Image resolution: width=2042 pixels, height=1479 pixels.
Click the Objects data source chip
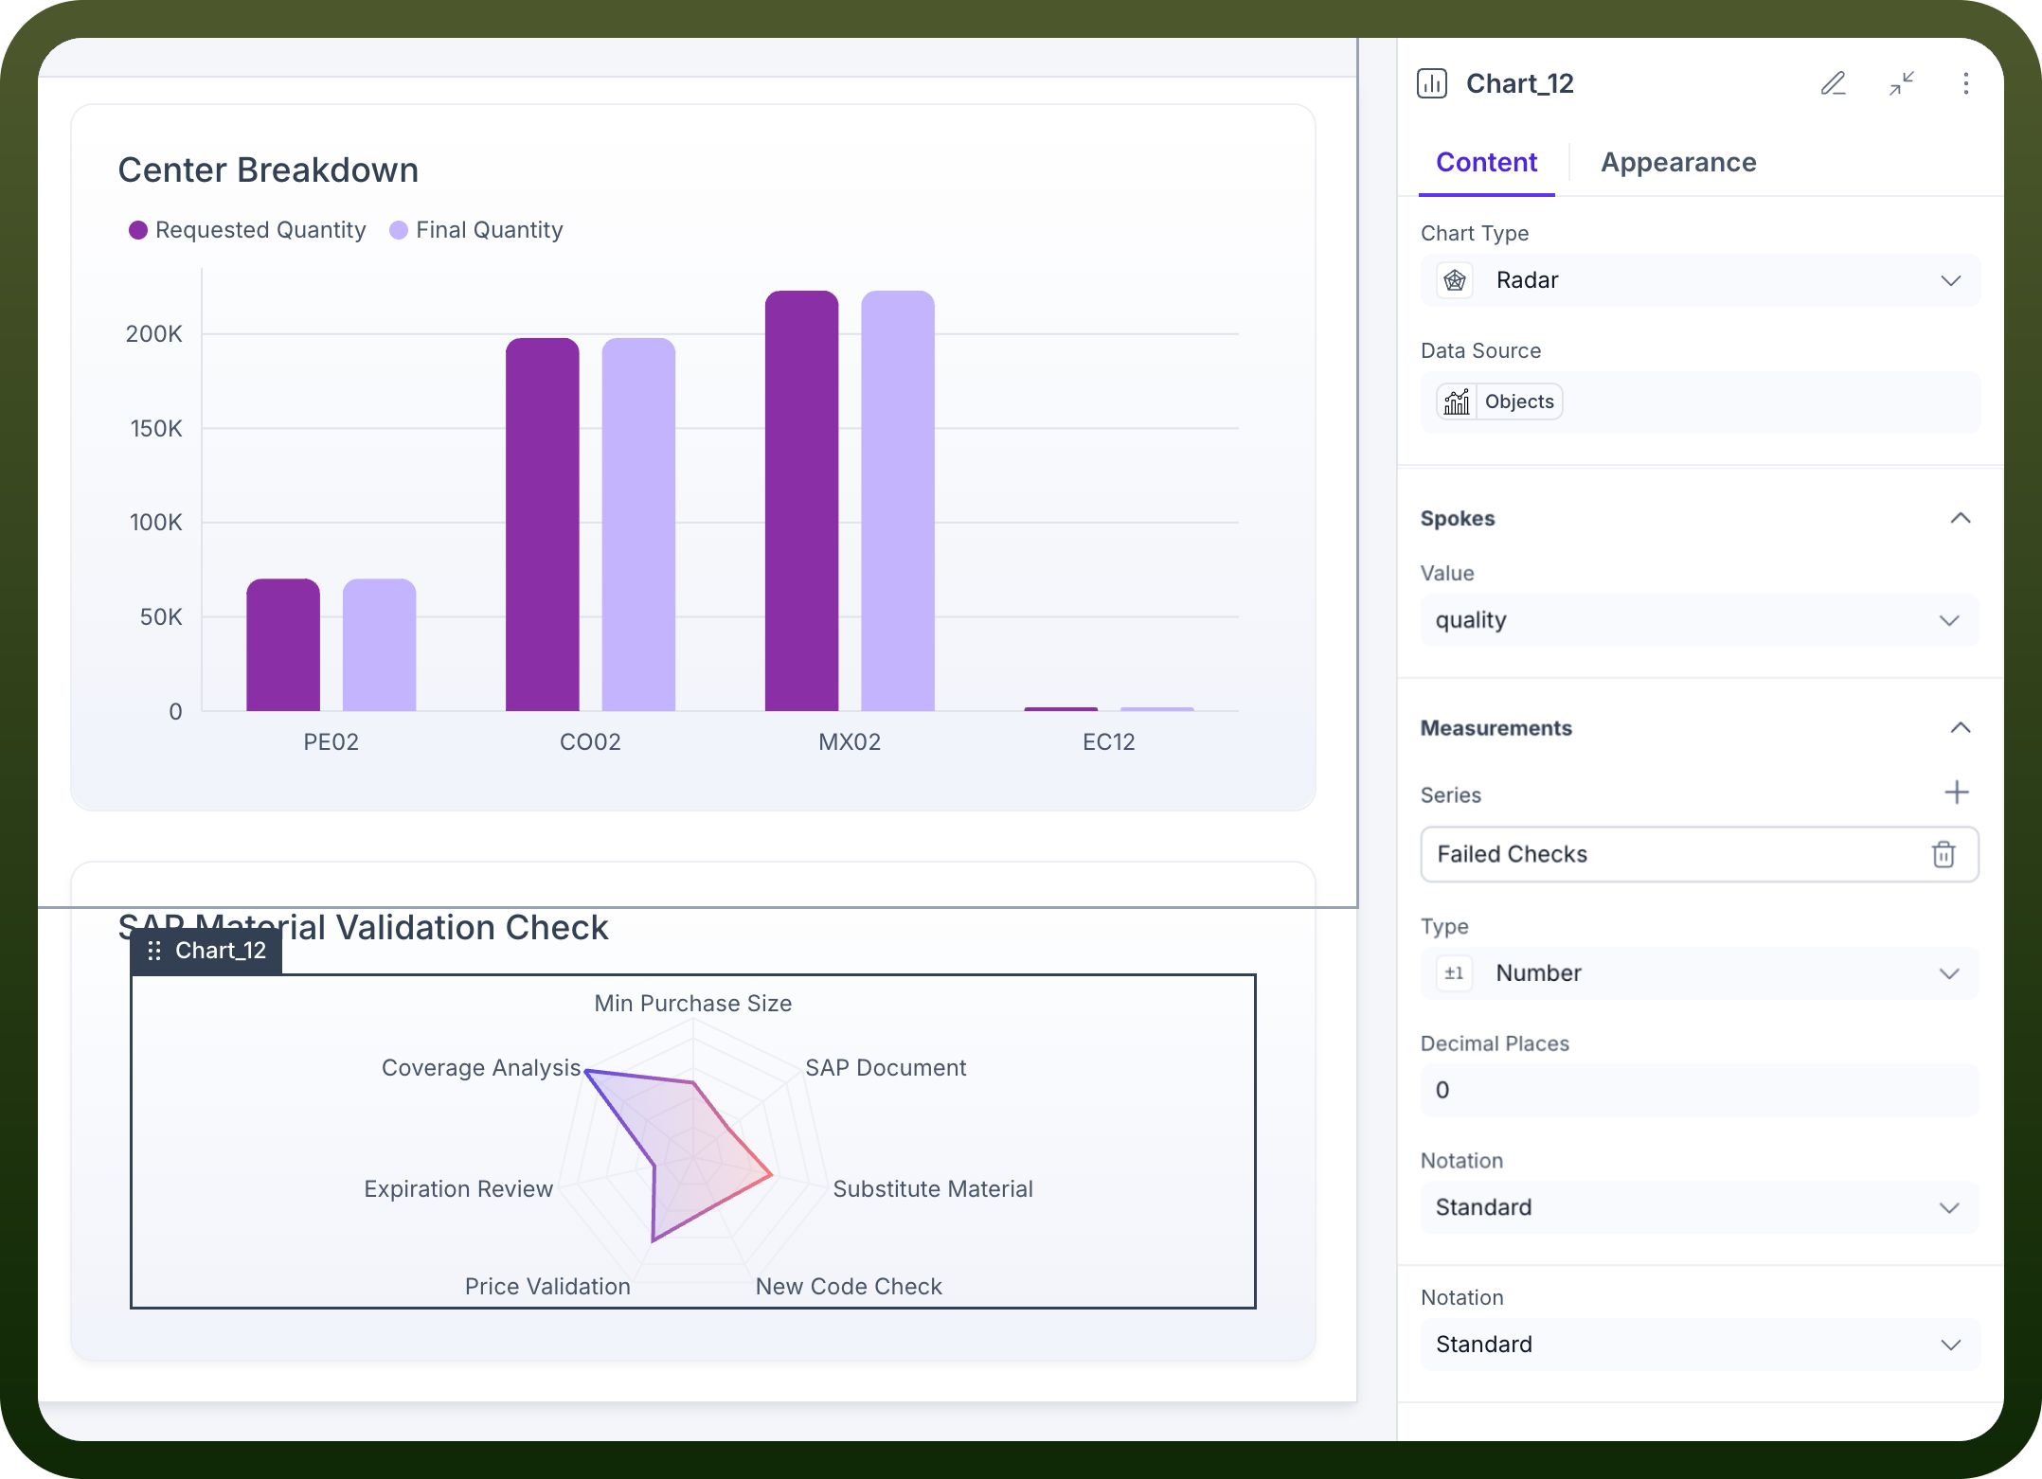coord(1499,401)
